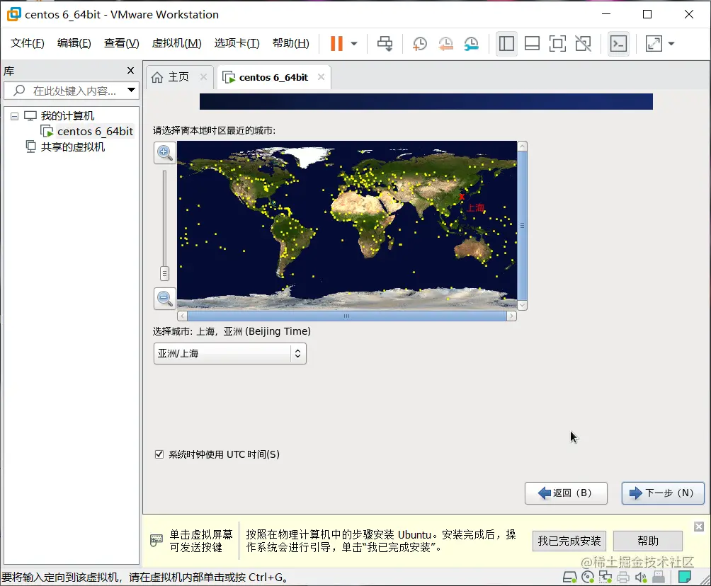711x586 pixels.
Task: Click the 帮助 button in hint bar
Action: pyautogui.click(x=648, y=541)
